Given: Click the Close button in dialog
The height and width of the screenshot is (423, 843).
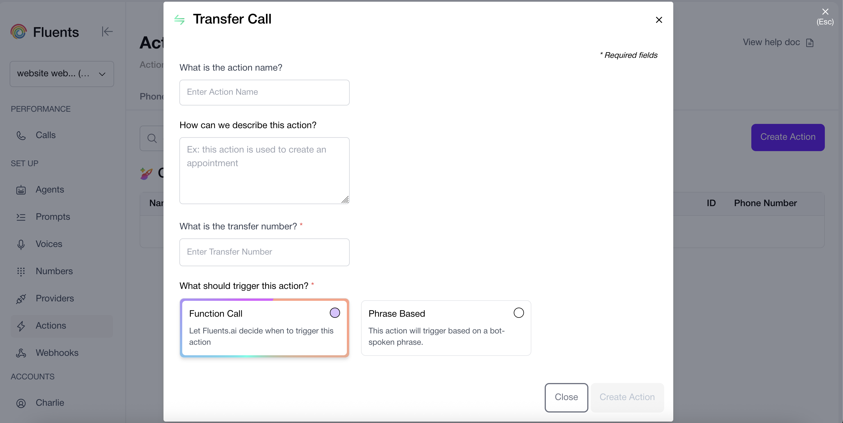Looking at the screenshot, I should click(566, 397).
